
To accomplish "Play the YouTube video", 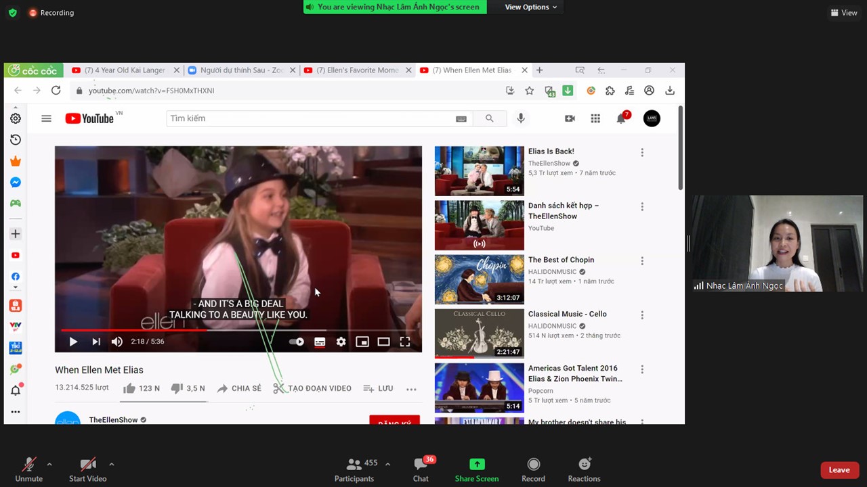I will tap(73, 342).
